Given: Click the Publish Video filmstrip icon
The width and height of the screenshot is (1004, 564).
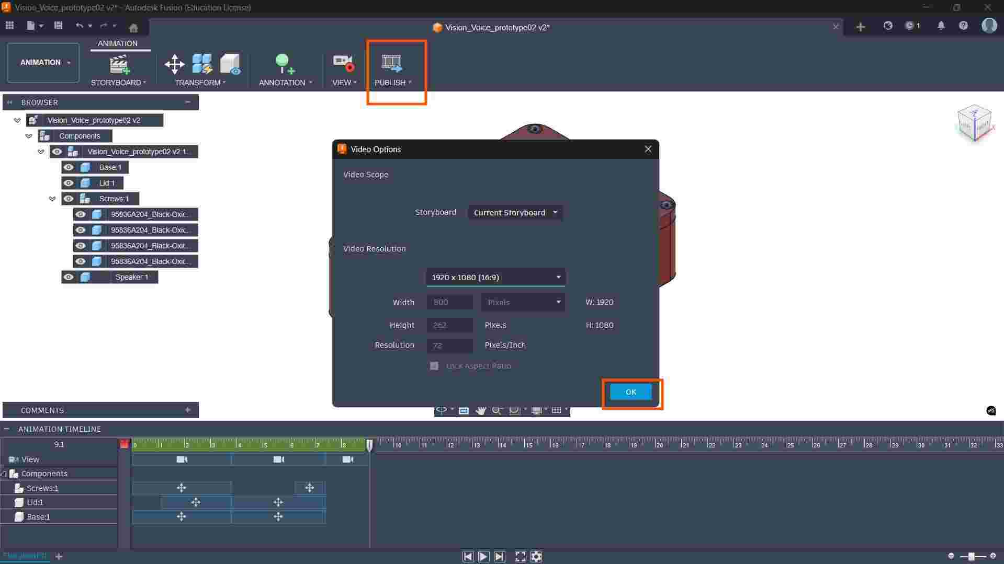Looking at the screenshot, I should pyautogui.click(x=391, y=63).
